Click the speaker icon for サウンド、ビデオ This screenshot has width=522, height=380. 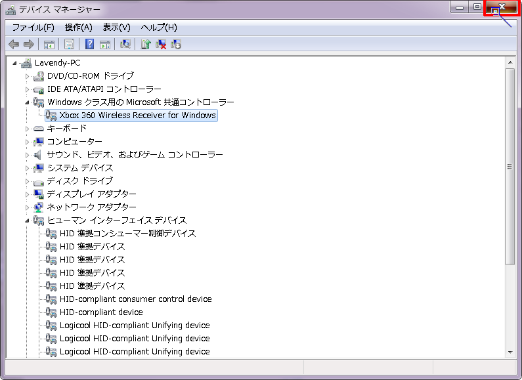(37, 155)
